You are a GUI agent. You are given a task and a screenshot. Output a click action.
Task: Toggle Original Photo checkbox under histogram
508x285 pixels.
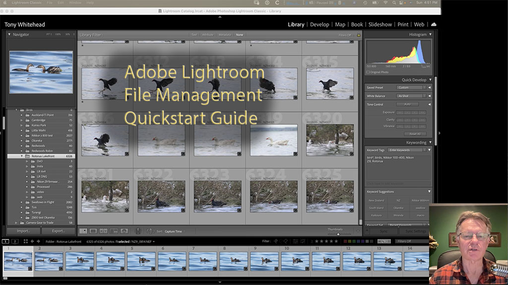point(368,72)
